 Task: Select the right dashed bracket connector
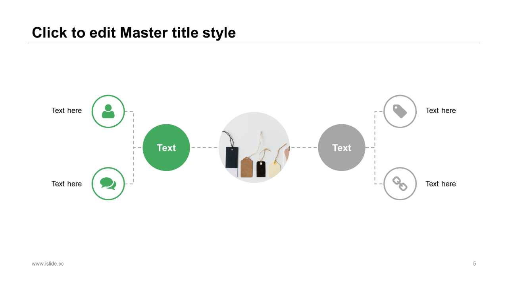tap(375, 148)
